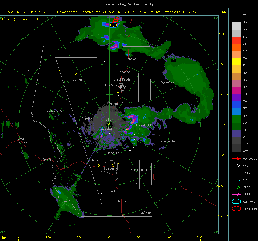
Task: Click the Lake Louise label
Action: [x=22, y=141]
